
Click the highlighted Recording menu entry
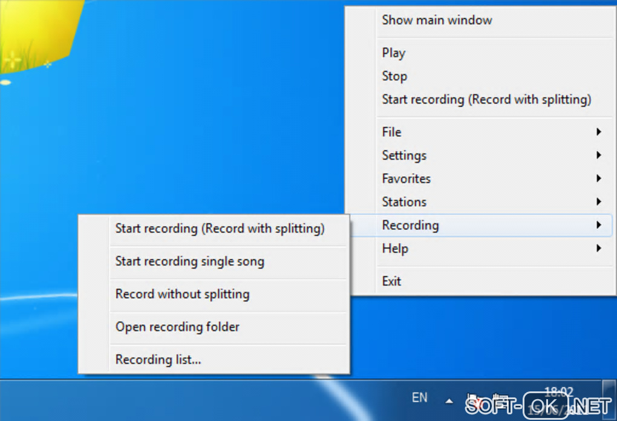pos(480,225)
